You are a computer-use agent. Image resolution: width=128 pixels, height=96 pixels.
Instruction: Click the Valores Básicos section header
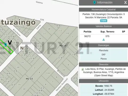[x=103, y=26]
